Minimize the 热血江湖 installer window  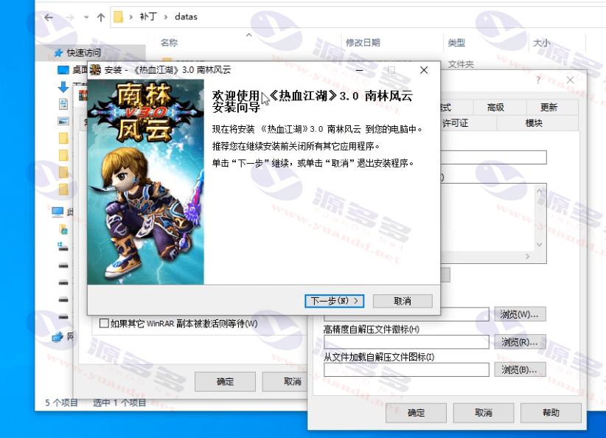tap(360, 70)
